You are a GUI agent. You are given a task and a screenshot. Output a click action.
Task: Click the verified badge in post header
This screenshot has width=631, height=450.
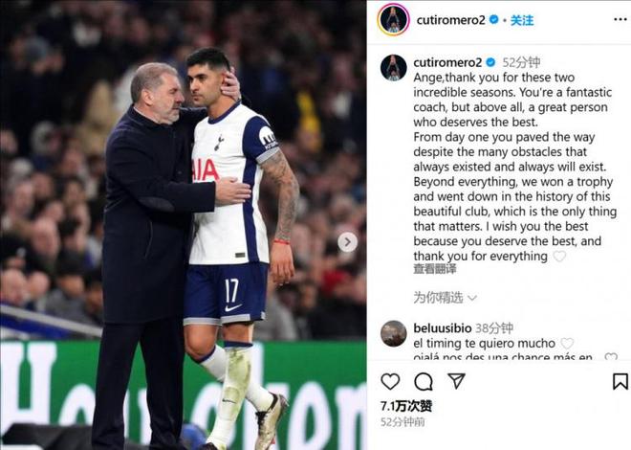pos(493,19)
